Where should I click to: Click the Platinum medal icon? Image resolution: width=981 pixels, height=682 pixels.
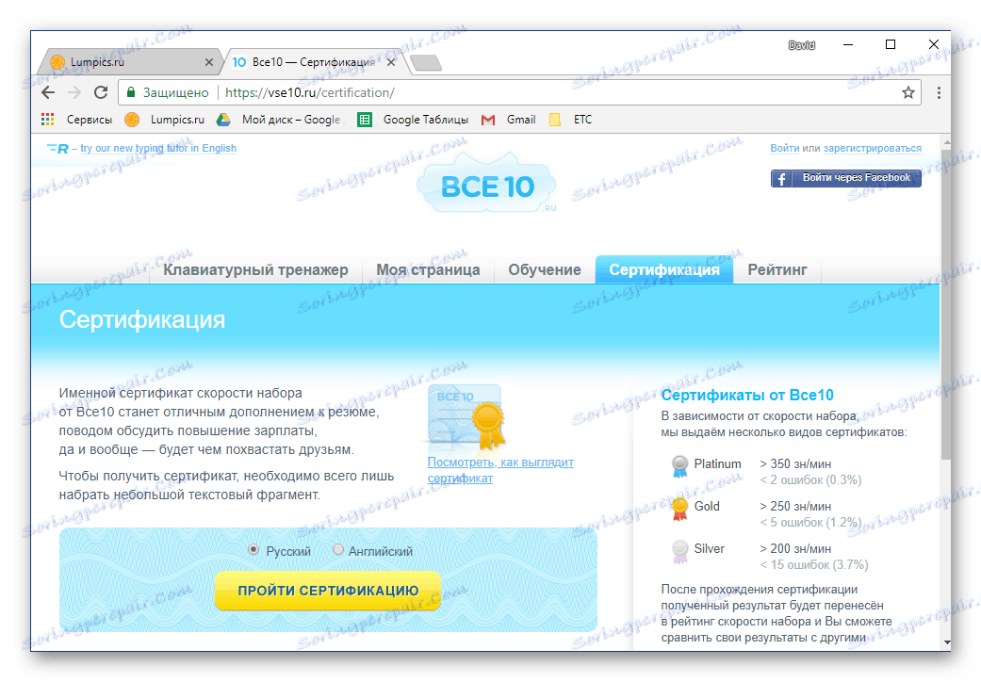tap(679, 466)
